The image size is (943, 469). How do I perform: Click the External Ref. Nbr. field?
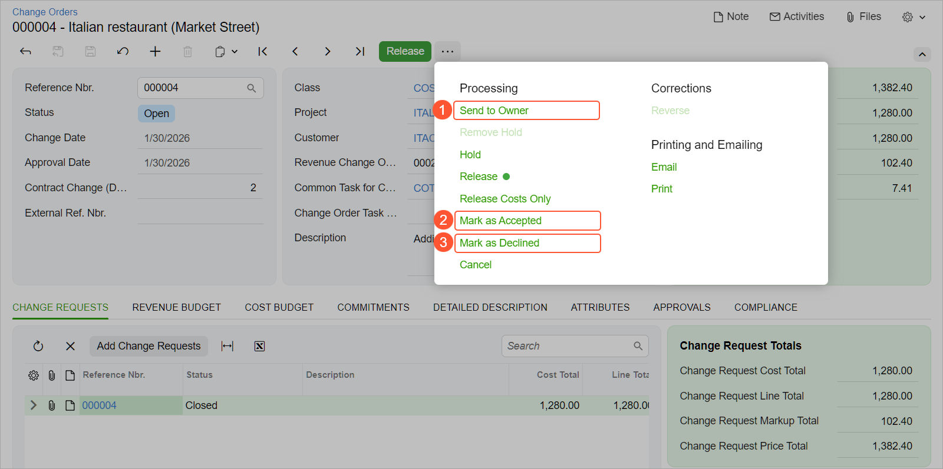tap(200, 213)
